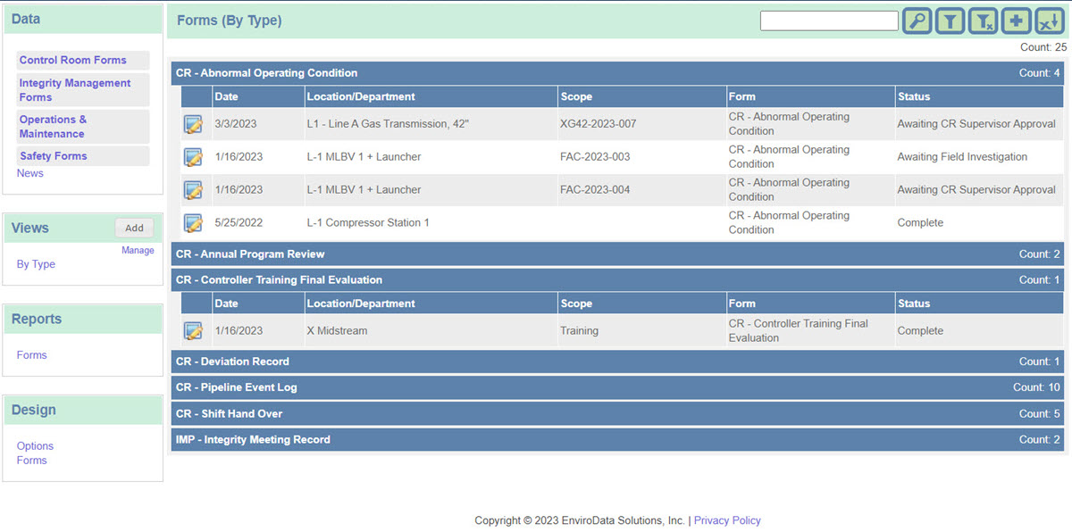This screenshot has width=1072, height=532.
Task: Edit the X Midstream Training record
Action: (x=193, y=330)
